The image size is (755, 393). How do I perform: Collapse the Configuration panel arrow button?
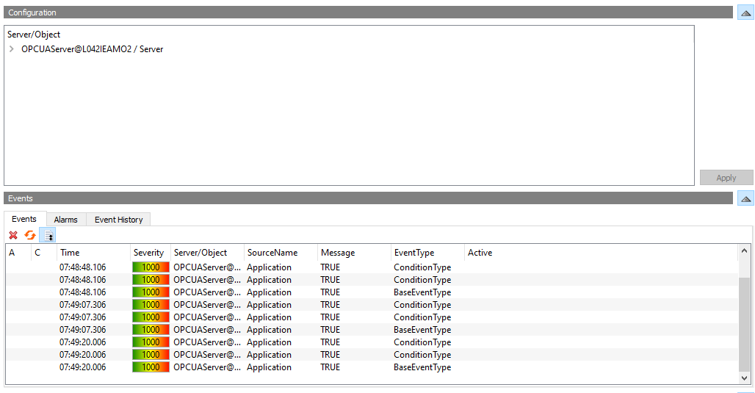click(x=746, y=12)
